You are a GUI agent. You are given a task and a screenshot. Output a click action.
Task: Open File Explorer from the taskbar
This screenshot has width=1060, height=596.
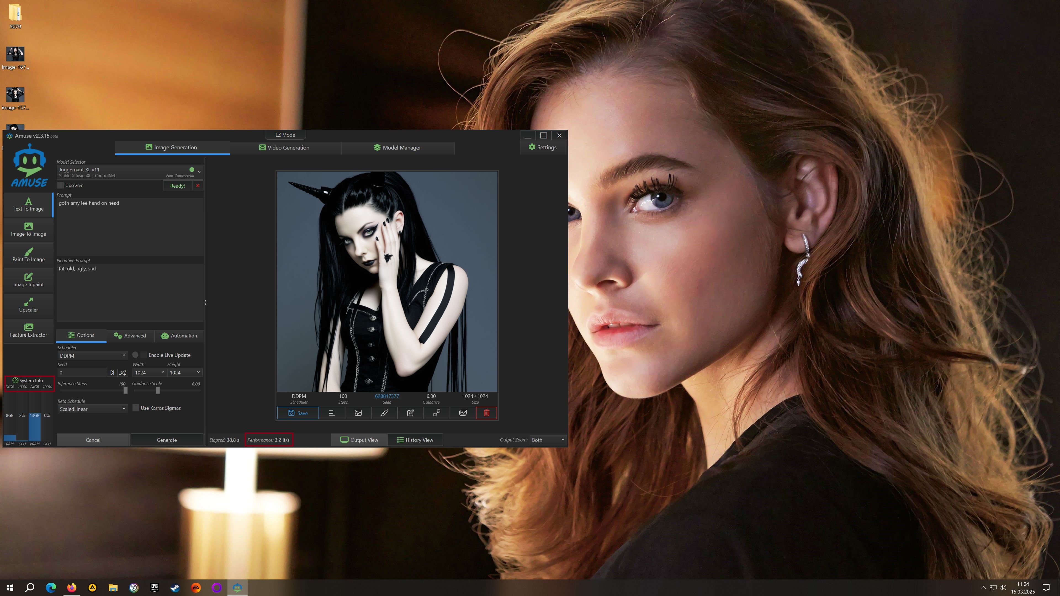pos(113,587)
